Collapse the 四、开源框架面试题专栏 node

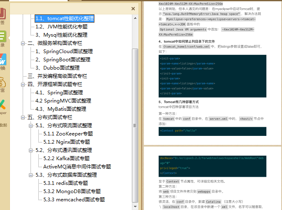coord(23,84)
